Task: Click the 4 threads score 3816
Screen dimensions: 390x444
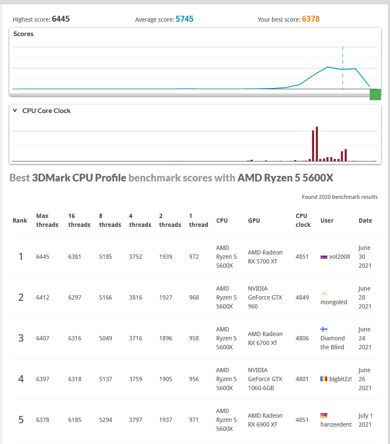Action: tap(135, 297)
